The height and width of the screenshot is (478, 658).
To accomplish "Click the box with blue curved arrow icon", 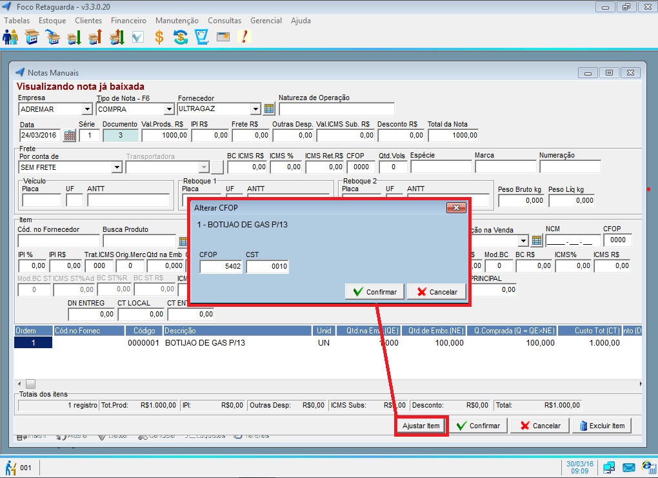I will coord(53,37).
